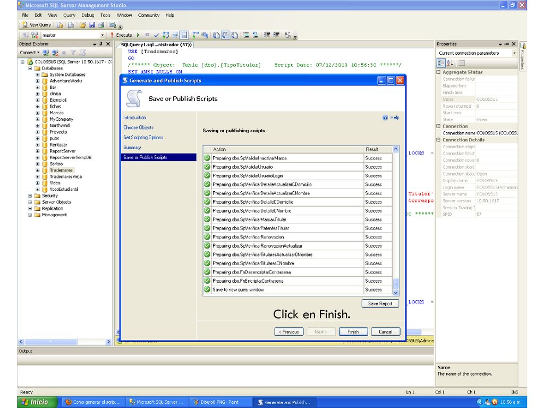Click the Parse checkmark icon
Viewport: 544px width, 408px height.
[157, 35]
